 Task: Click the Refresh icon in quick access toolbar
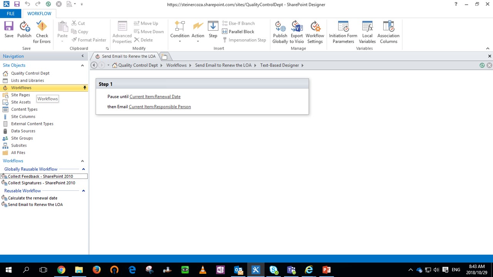coord(48,4)
